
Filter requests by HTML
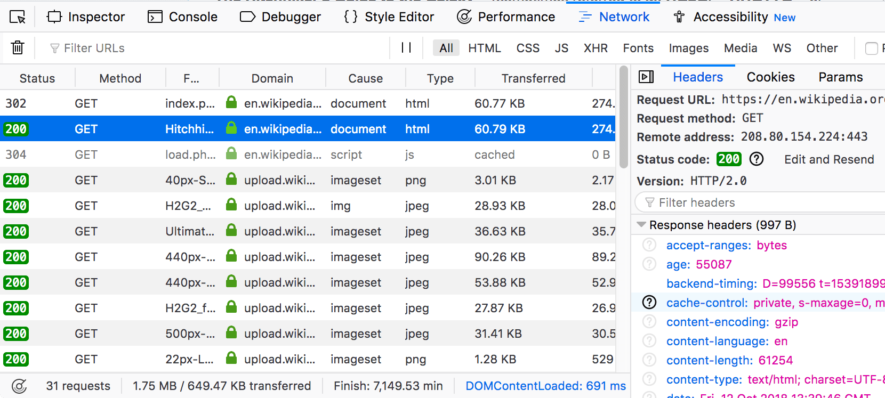point(485,48)
